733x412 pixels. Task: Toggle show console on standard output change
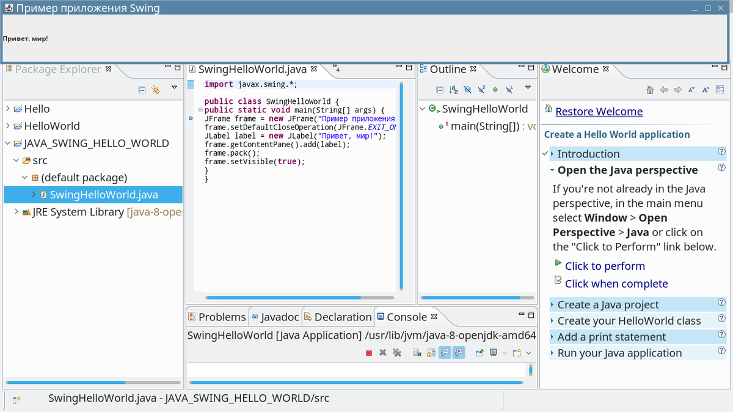[445, 352]
